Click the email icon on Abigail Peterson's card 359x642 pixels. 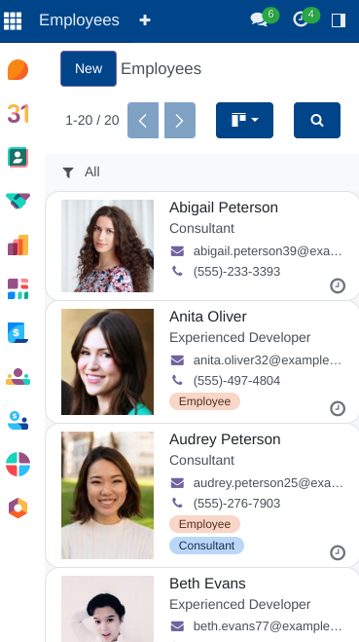pos(177,251)
